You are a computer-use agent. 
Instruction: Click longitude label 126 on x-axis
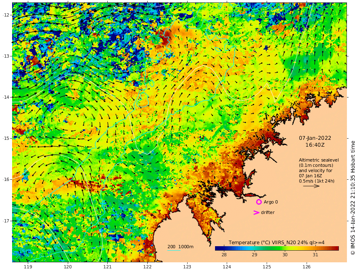tap(307, 267)
